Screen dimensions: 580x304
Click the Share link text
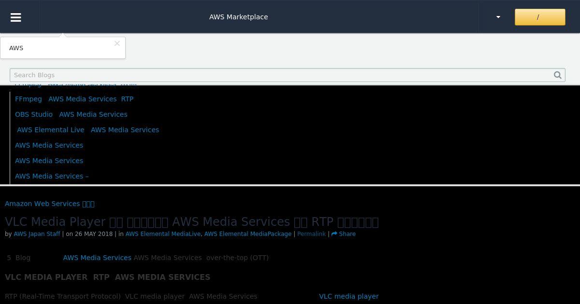(347, 234)
